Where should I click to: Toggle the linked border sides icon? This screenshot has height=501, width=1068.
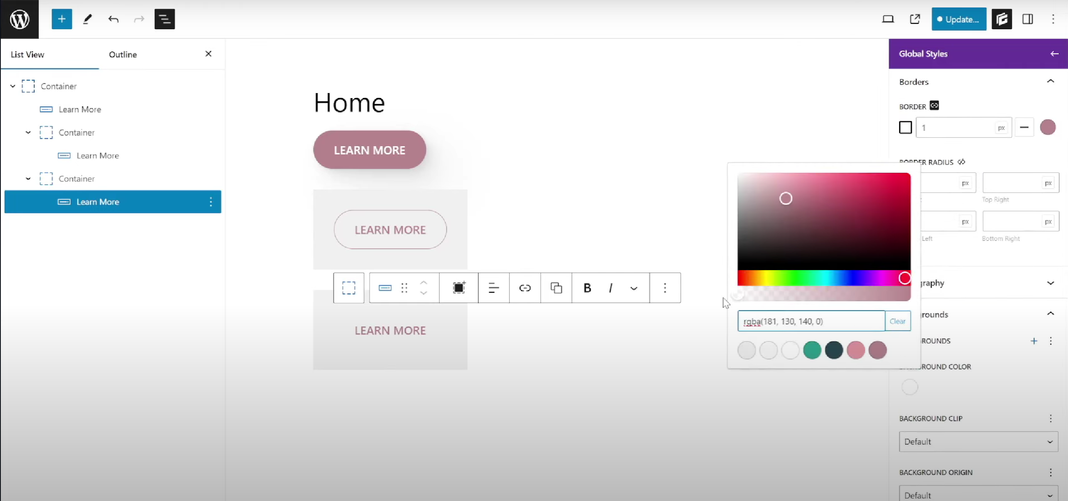934,106
